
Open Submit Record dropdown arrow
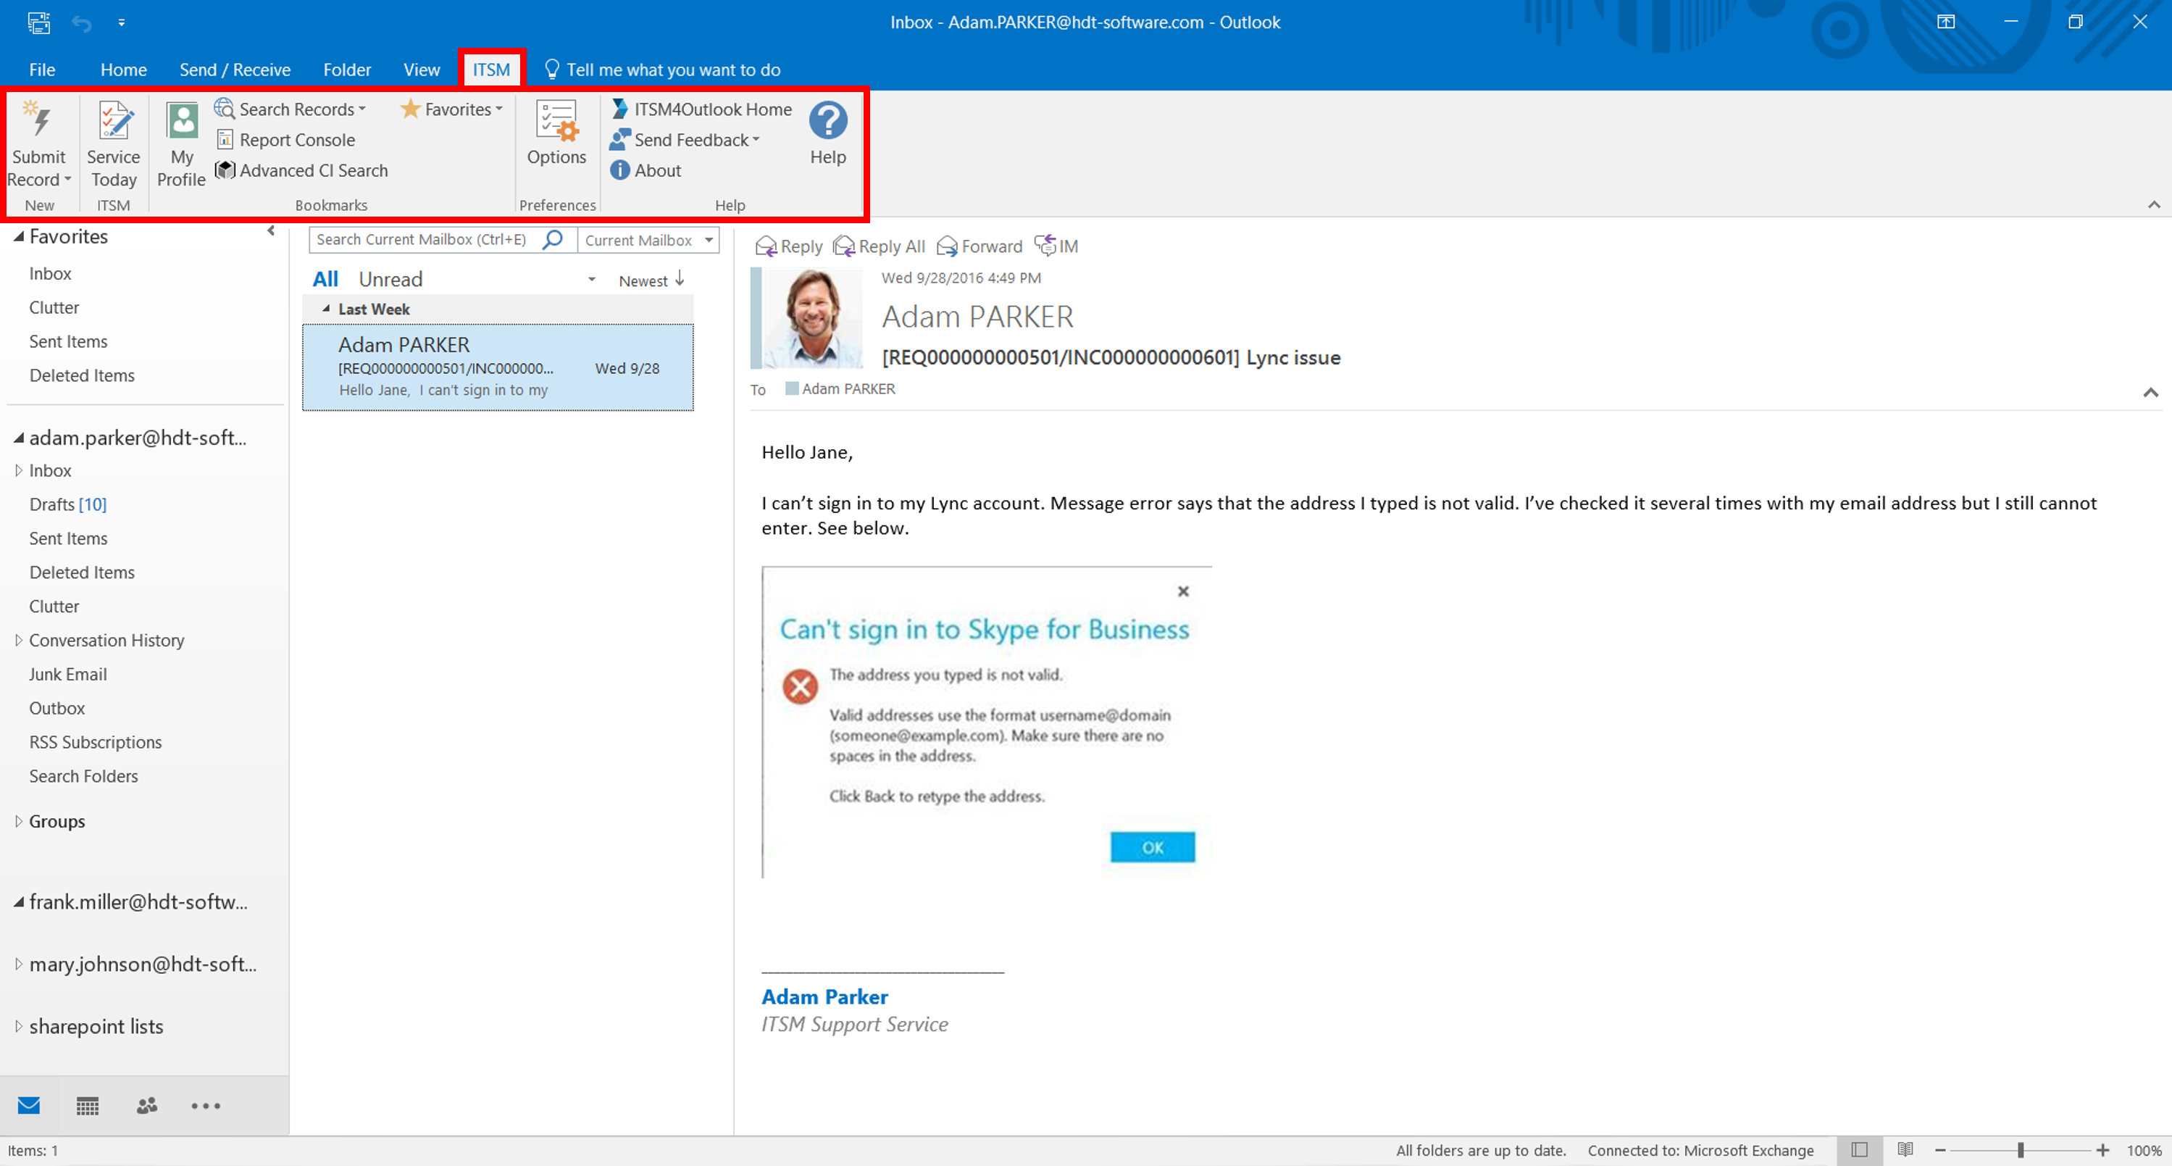67,180
